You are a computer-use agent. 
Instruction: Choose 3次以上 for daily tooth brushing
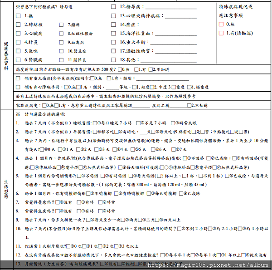(116, 246)
